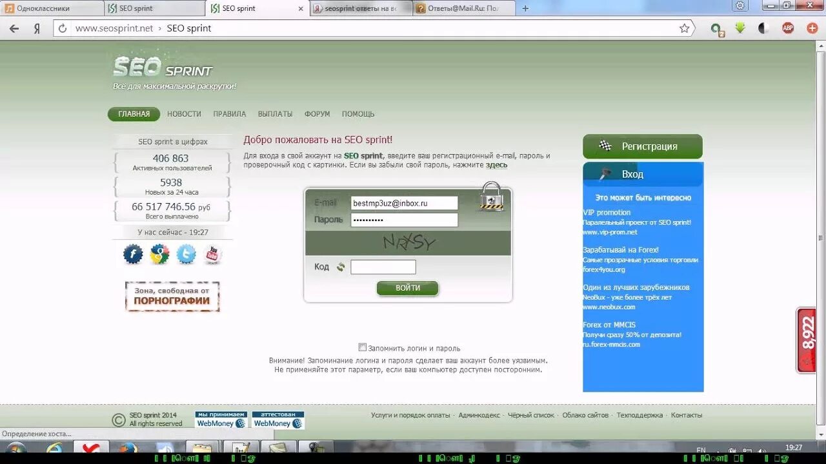Open the ПРАВИЛА menu item

click(230, 114)
